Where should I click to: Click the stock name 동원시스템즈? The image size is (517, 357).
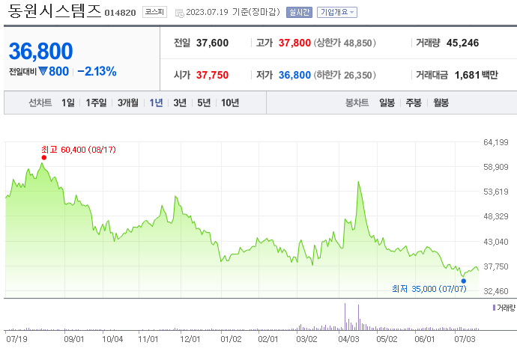(x=54, y=10)
